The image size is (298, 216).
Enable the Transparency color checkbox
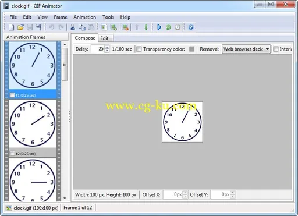click(x=139, y=49)
